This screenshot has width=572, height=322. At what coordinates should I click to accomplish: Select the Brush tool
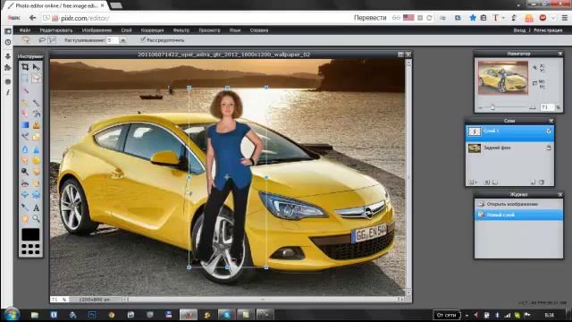click(x=36, y=103)
